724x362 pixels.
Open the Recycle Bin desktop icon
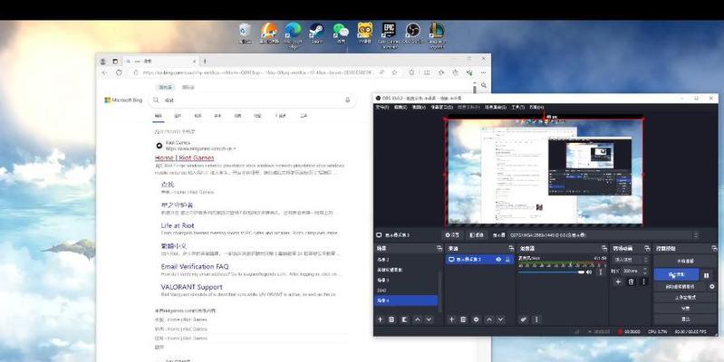pyautogui.click(x=246, y=33)
